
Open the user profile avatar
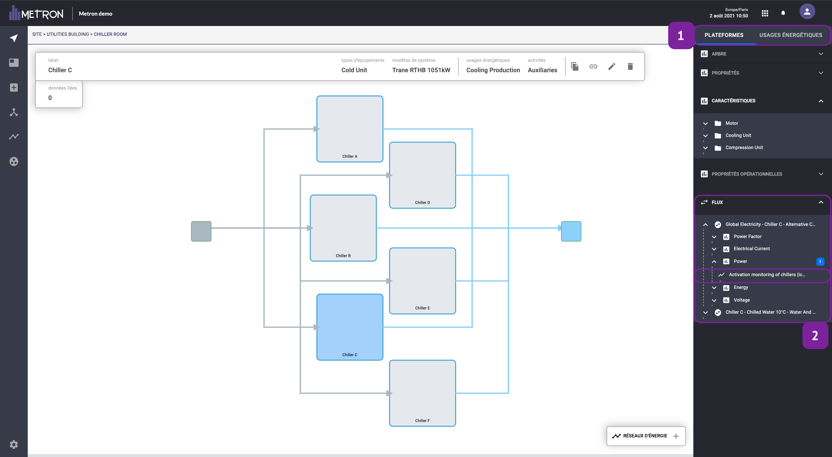(807, 12)
